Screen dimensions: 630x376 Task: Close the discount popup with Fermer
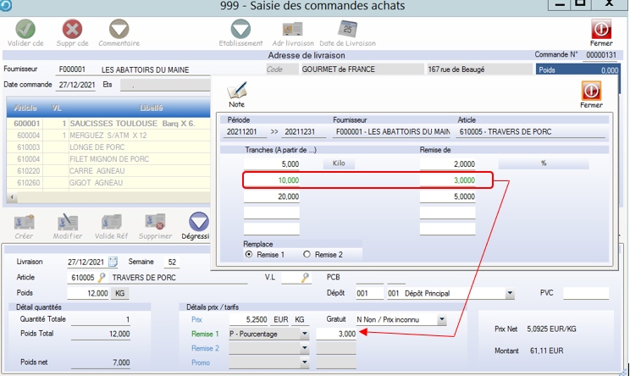[591, 90]
